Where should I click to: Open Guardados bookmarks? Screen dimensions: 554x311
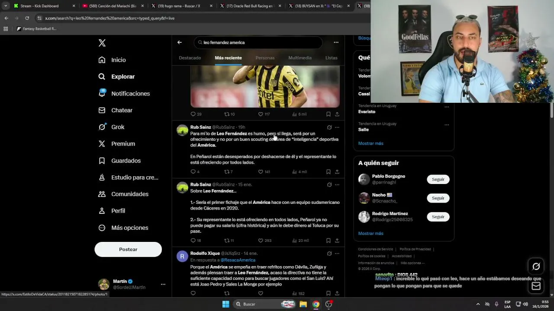[x=119, y=161]
